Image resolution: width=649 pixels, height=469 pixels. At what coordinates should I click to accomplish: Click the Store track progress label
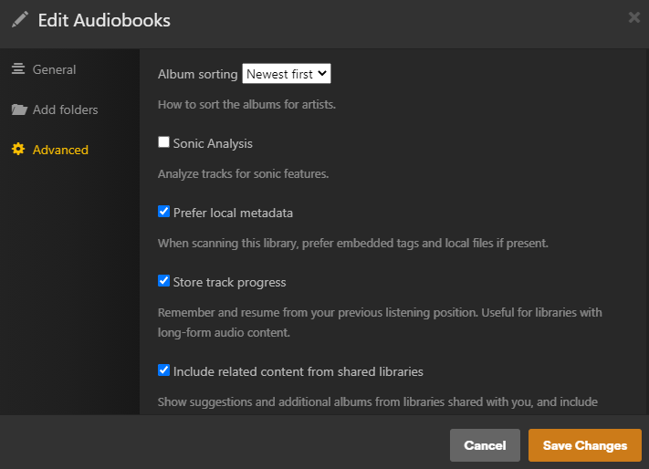(229, 282)
